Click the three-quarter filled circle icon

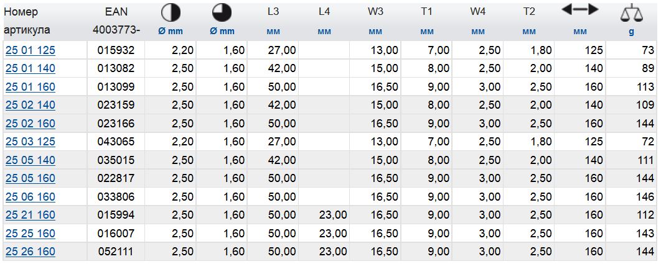[221, 12]
